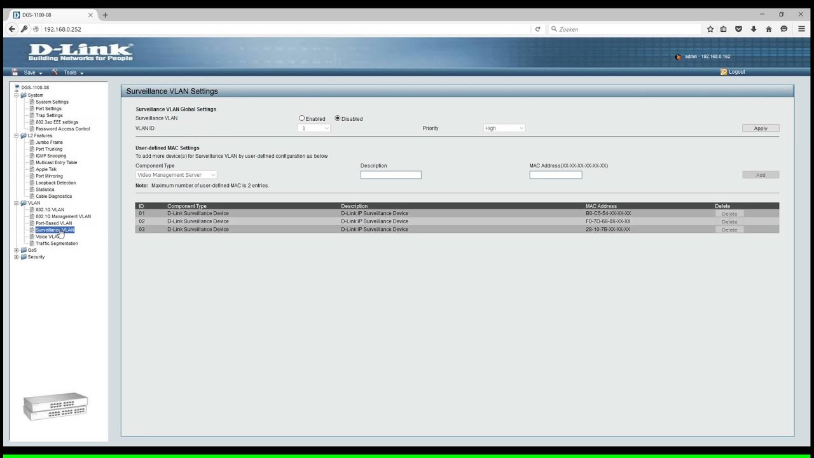Open Traffic Segmentation page
This screenshot has height=458, width=814.
57,244
